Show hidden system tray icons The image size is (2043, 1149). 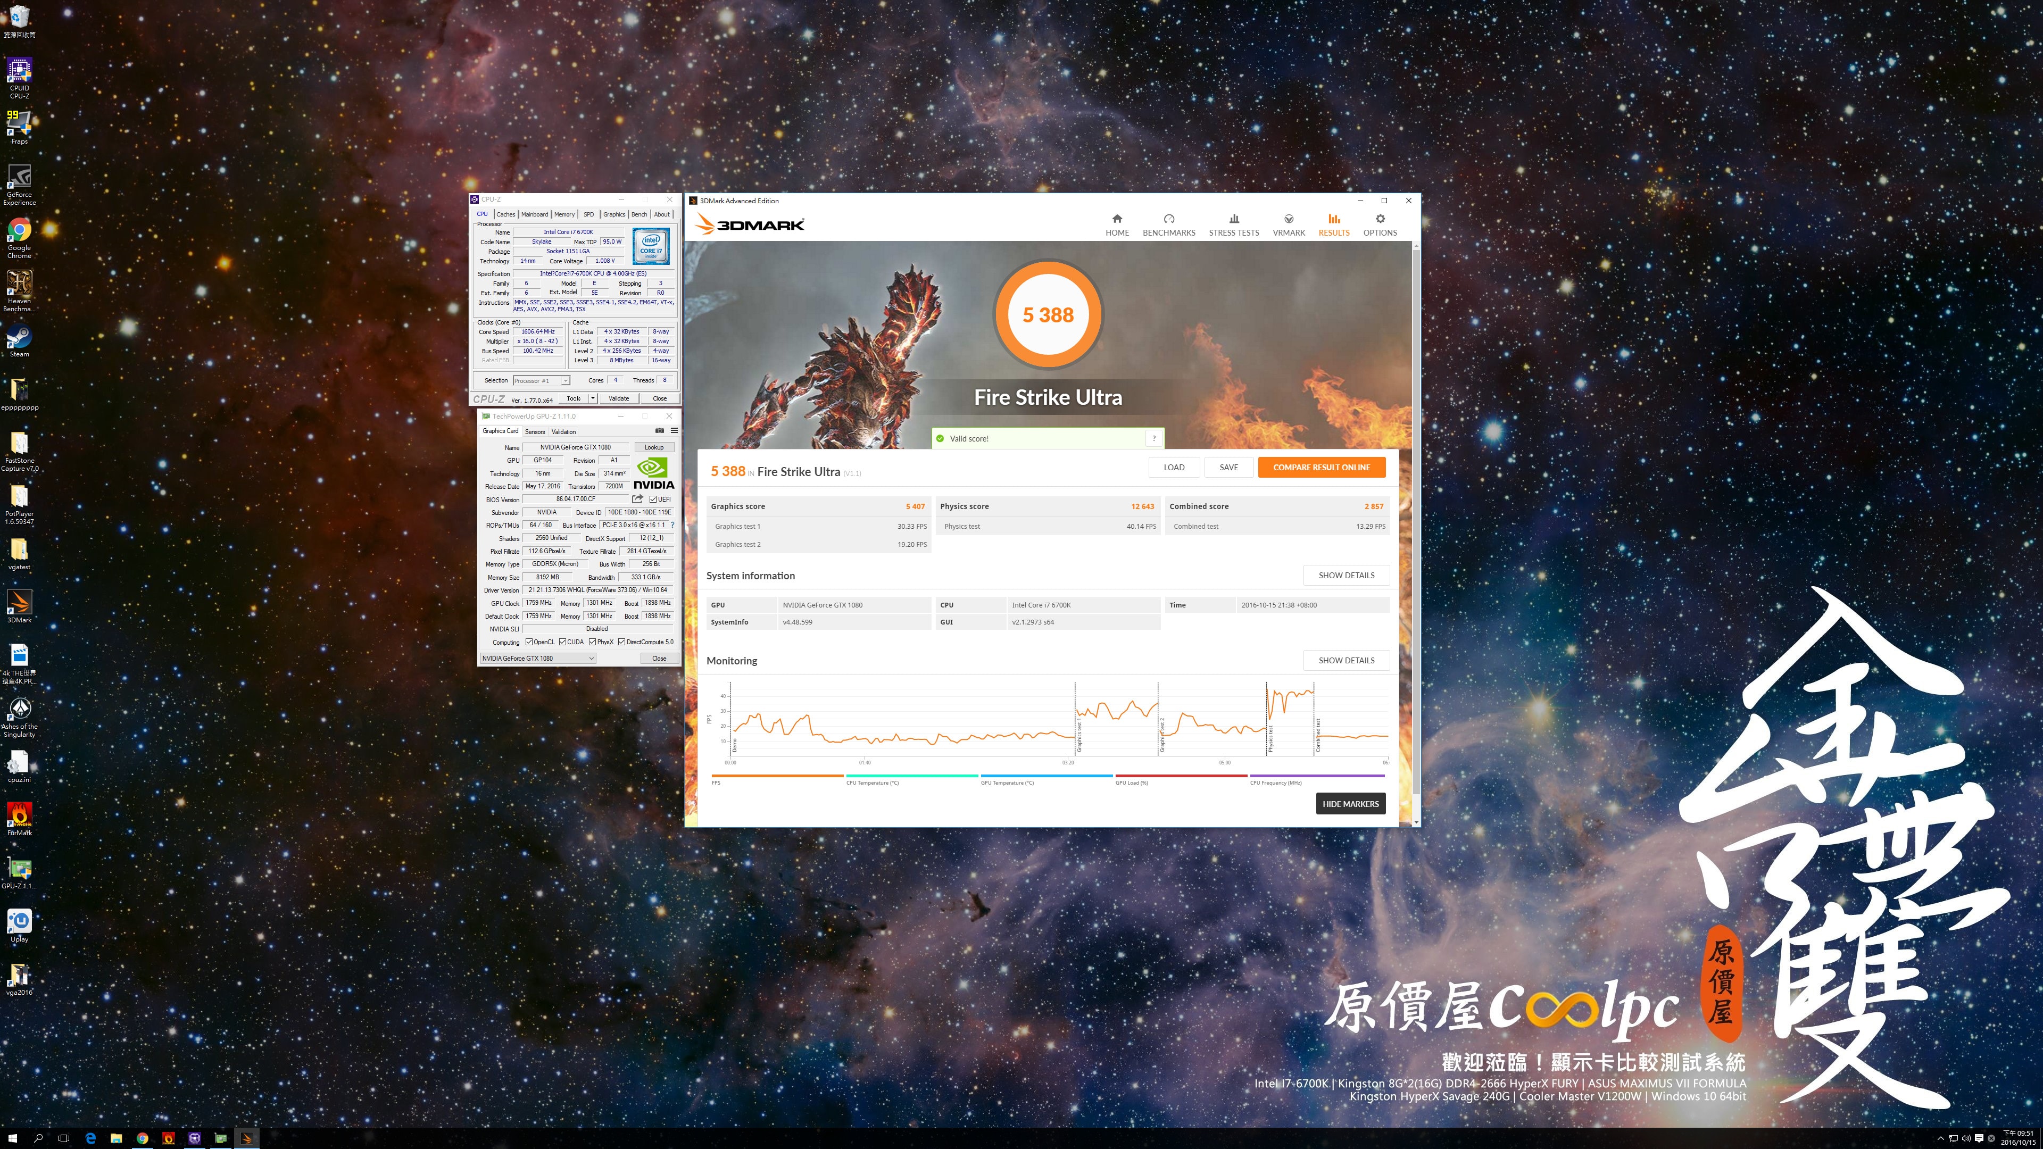tap(1940, 1139)
